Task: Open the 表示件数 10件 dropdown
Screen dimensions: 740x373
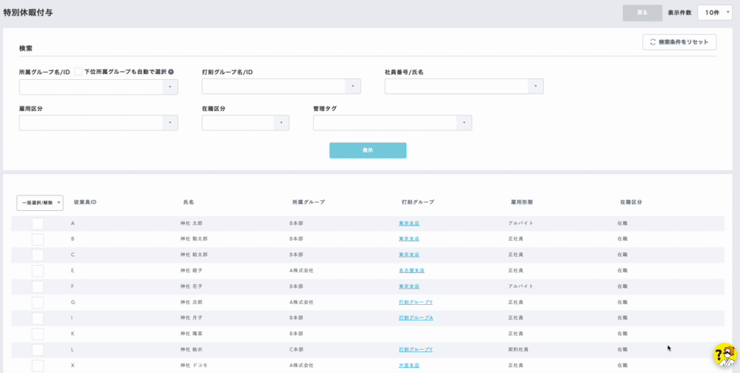Action: (715, 13)
